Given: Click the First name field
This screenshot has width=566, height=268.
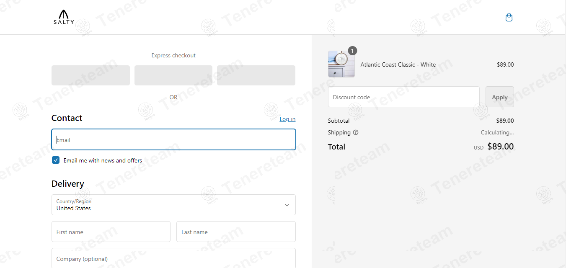Looking at the screenshot, I should coord(111,232).
